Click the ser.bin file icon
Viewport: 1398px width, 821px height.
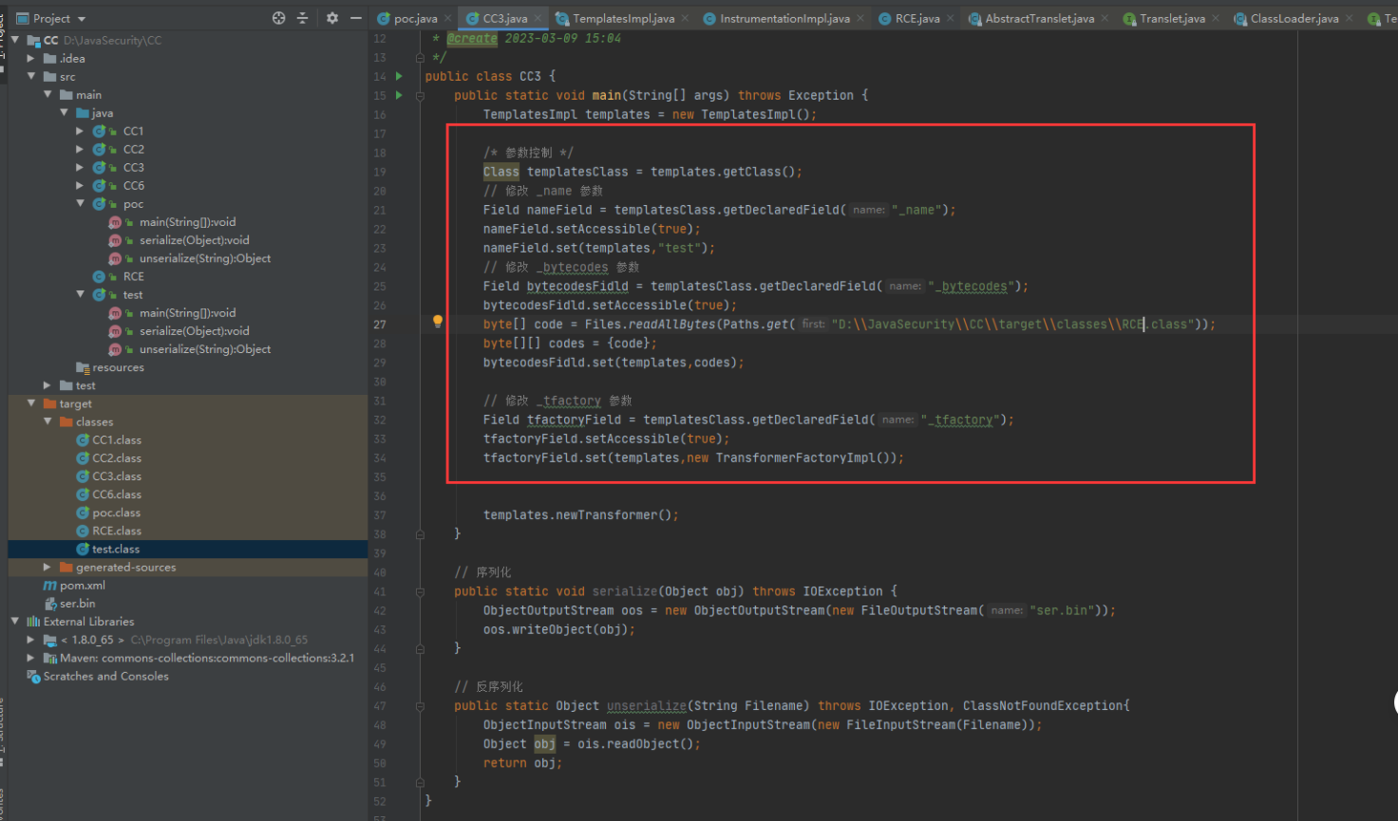(50, 604)
